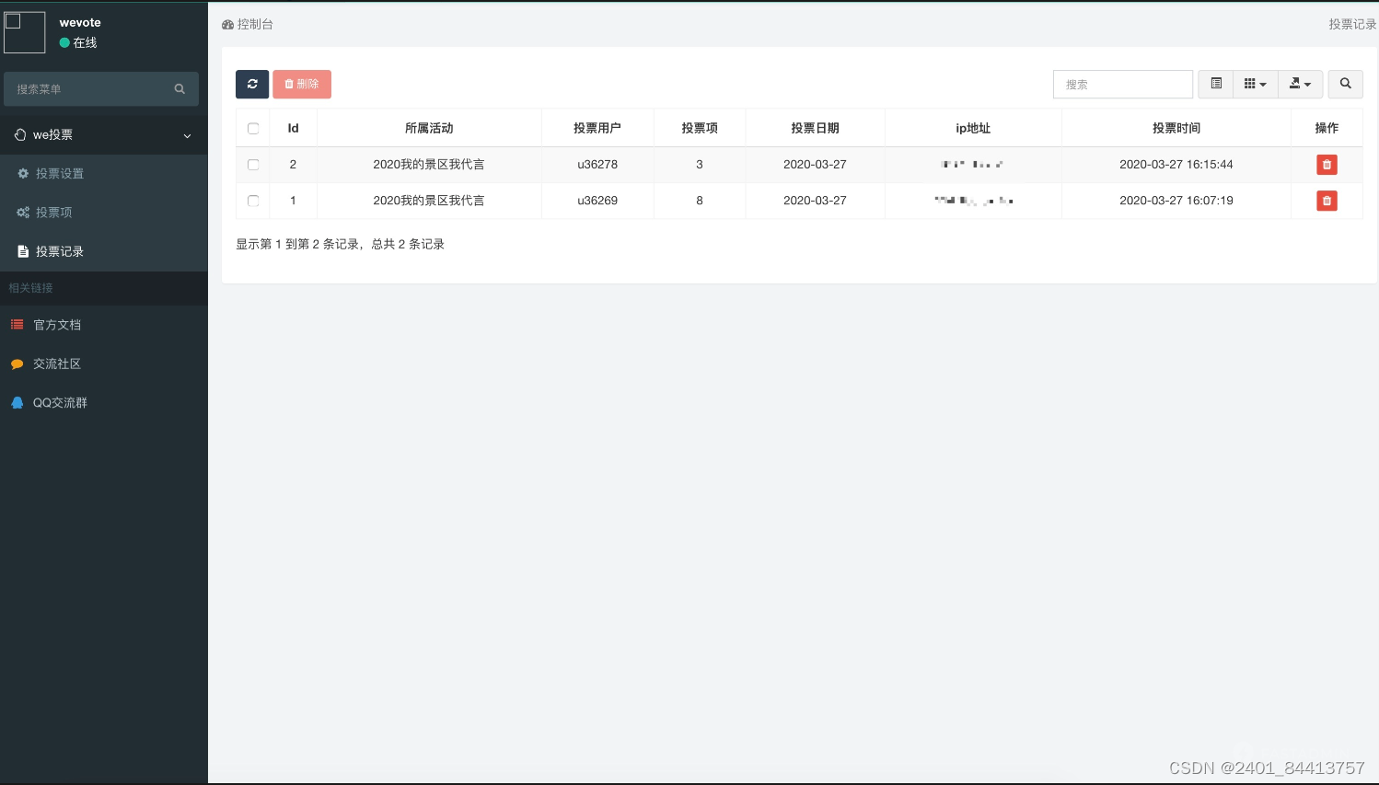The image size is (1379, 785).
Task: Click the ip地址 column header
Action: click(x=973, y=129)
